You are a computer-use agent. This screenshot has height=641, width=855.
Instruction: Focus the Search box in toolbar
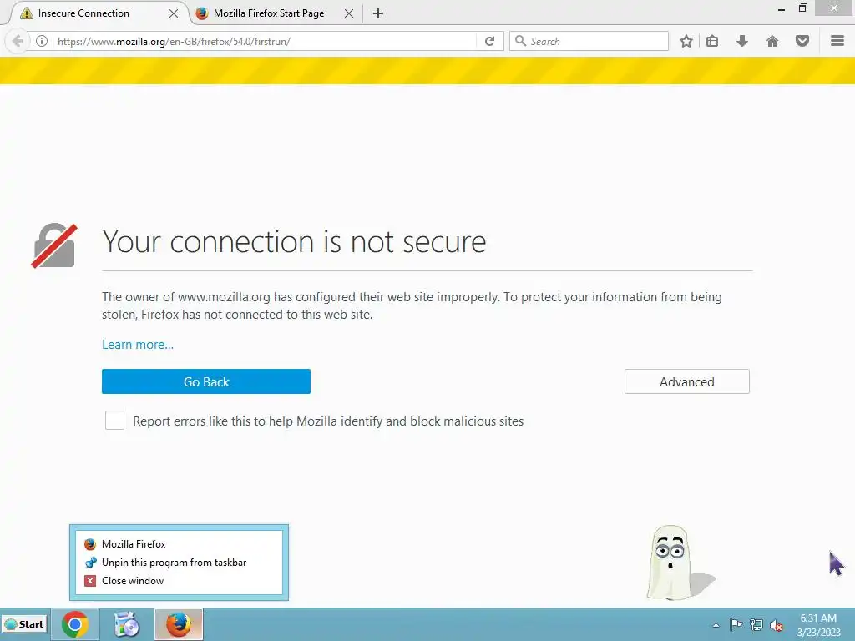(x=589, y=42)
